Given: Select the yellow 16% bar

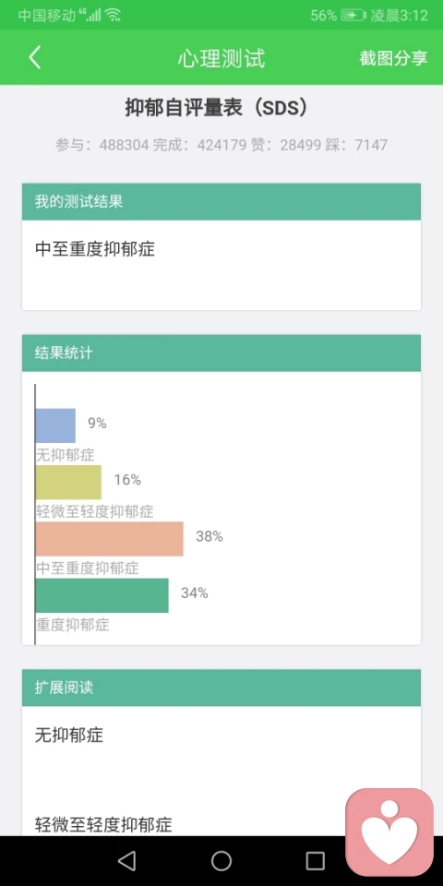Looking at the screenshot, I should (x=68, y=482).
